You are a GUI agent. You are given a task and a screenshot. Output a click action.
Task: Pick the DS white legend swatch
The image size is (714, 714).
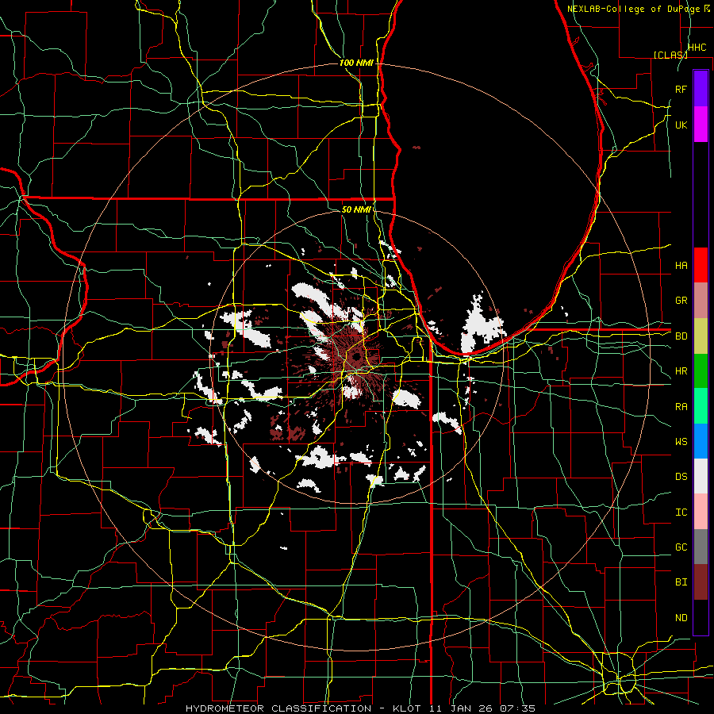point(701,476)
